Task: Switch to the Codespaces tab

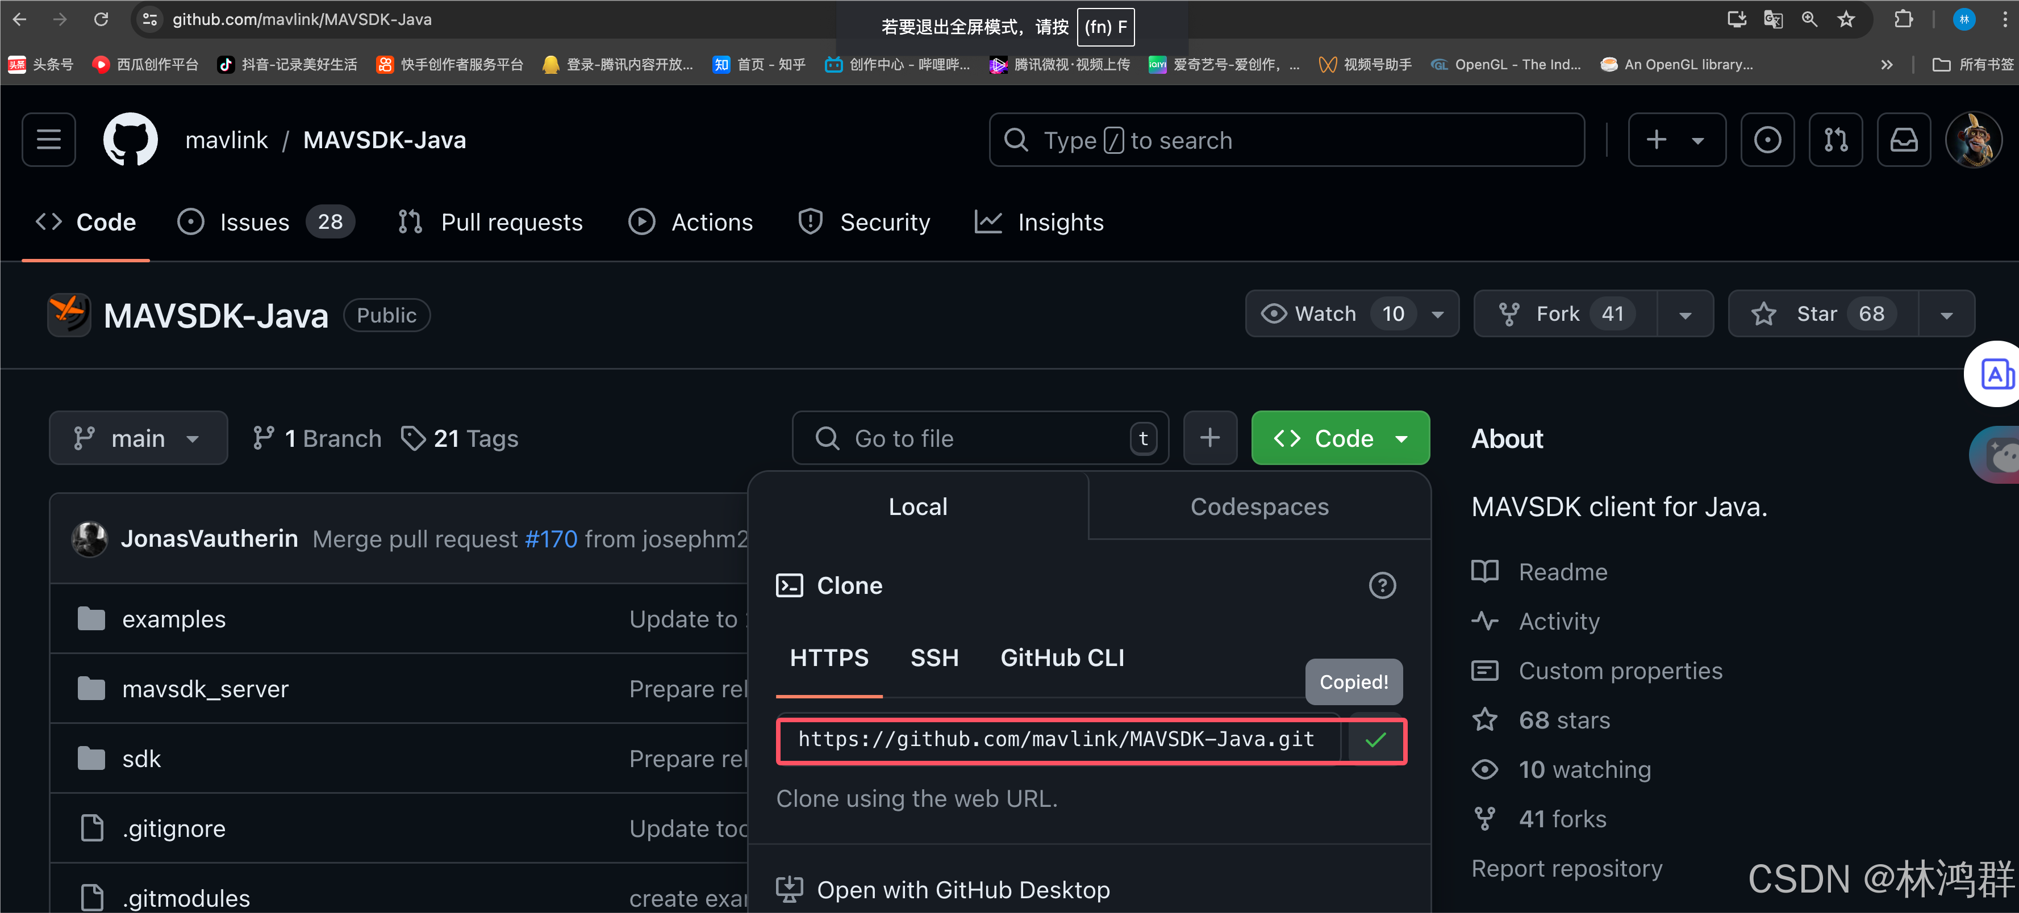Action: (x=1259, y=506)
